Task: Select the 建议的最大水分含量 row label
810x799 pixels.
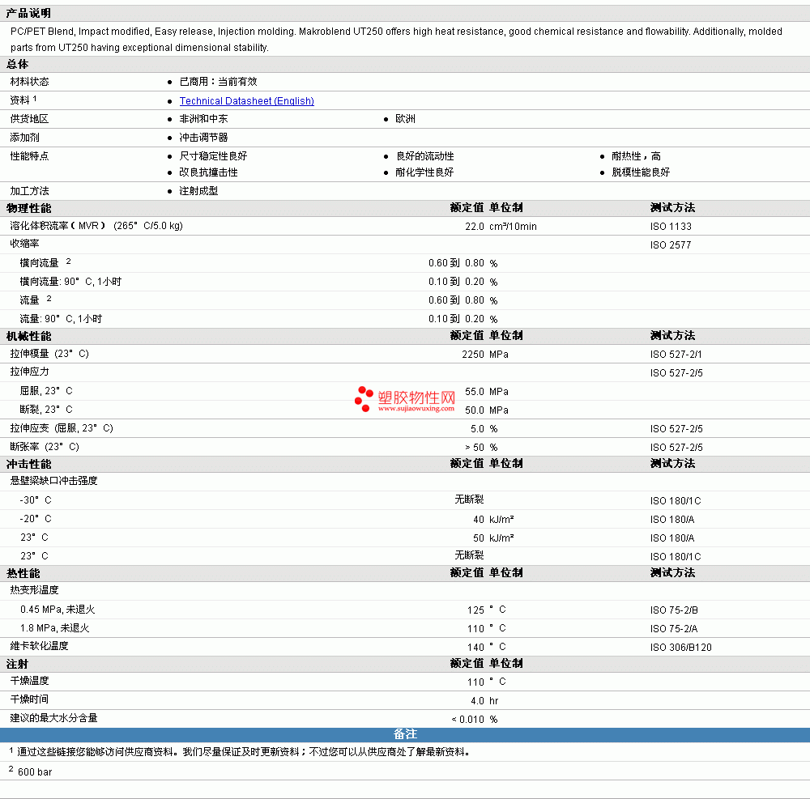Action: tap(53, 718)
